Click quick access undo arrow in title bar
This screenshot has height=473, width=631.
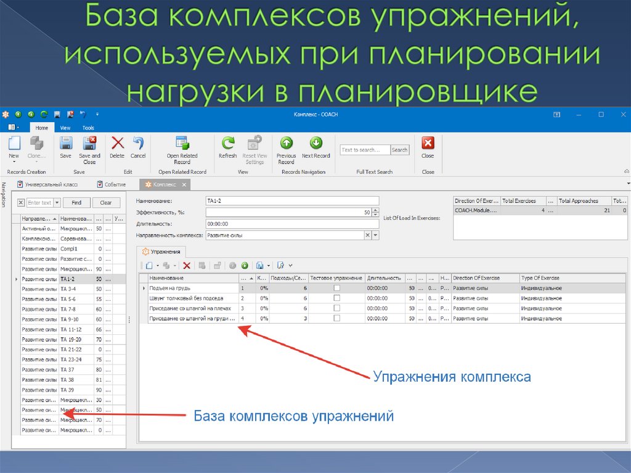tap(83, 115)
